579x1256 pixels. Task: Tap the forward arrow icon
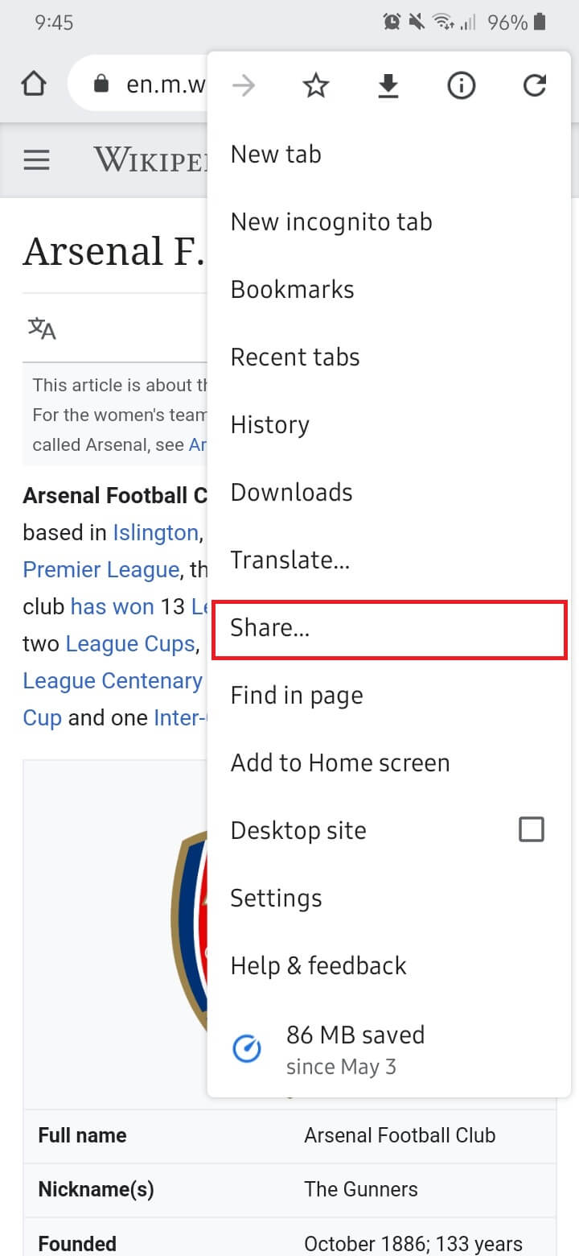point(243,85)
